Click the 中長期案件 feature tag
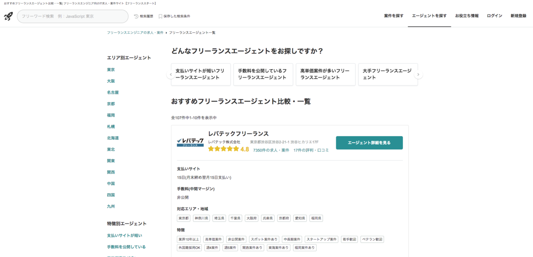The image size is (533, 257). (292, 239)
